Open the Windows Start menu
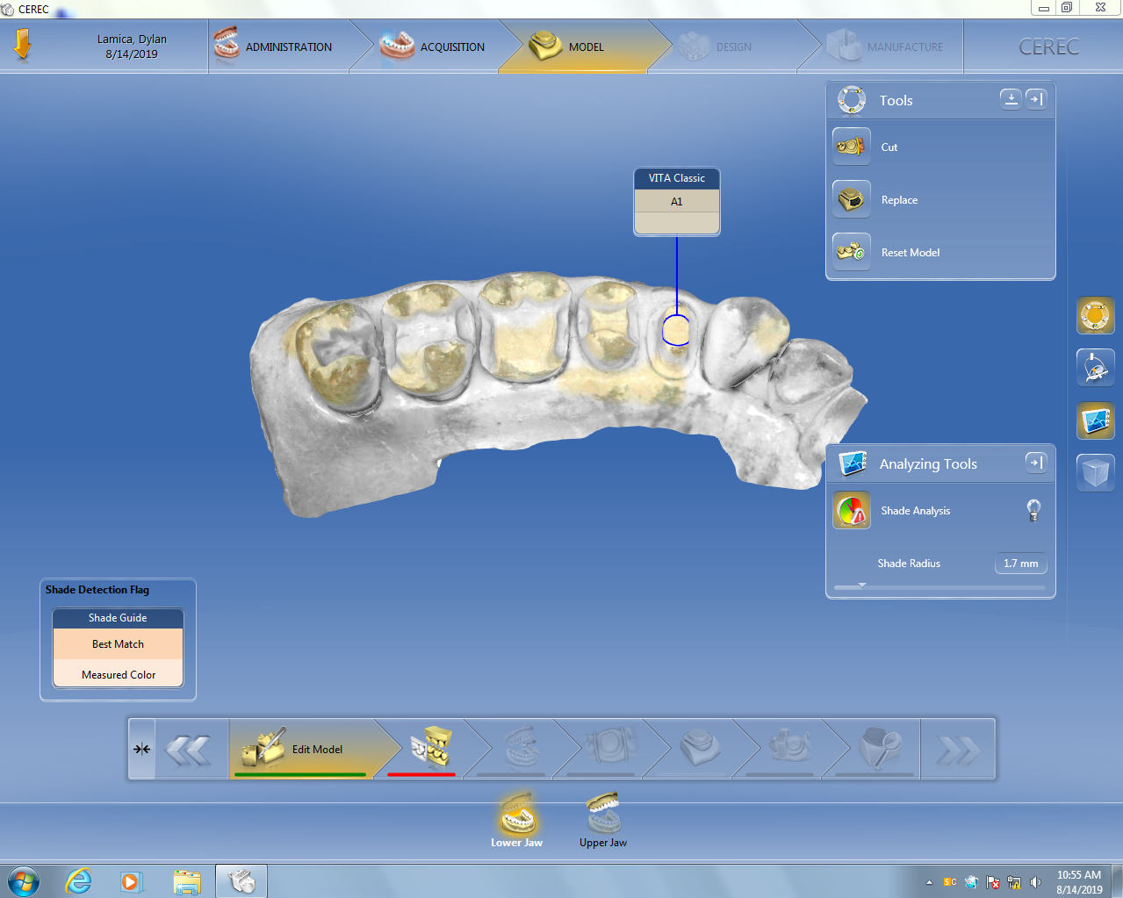The height and width of the screenshot is (898, 1123). point(24,880)
